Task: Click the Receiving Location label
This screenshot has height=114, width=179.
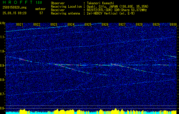Action: click(66, 7)
